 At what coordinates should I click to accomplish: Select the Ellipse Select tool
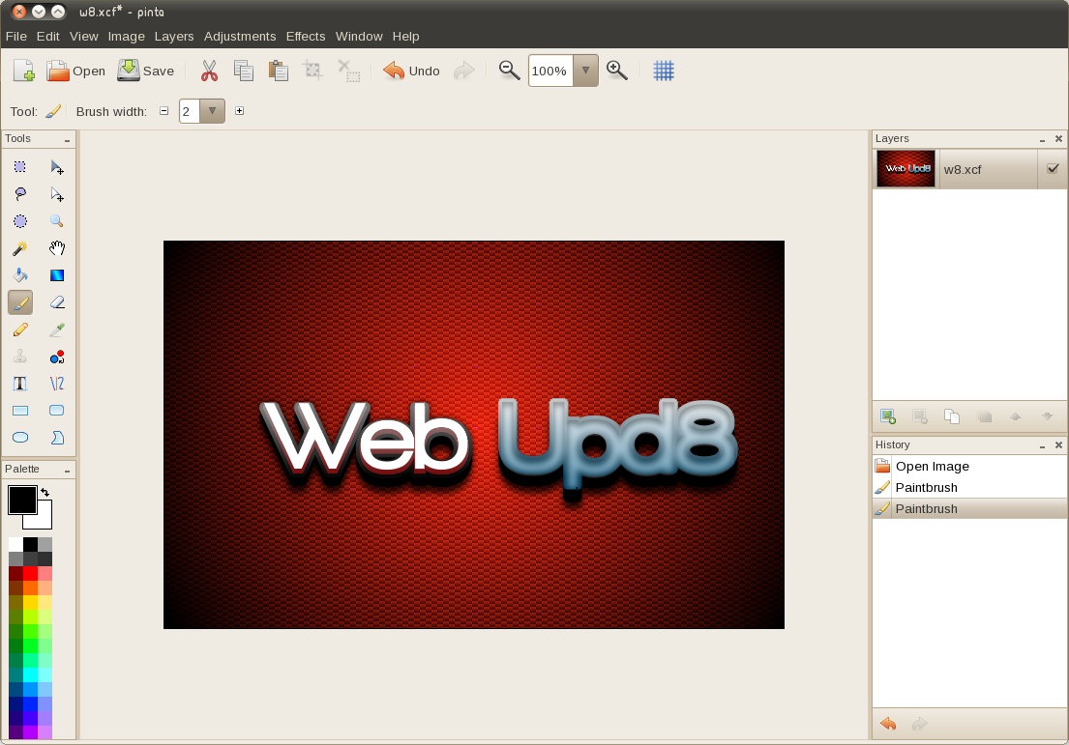[20, 221]
